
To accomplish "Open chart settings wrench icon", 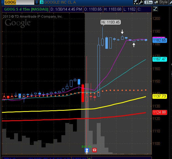I will (x=141, y=2).
